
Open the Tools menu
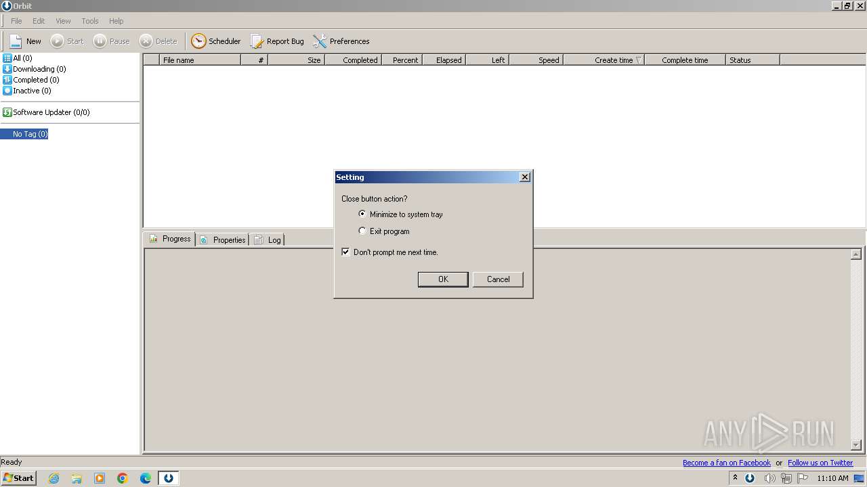90,21
